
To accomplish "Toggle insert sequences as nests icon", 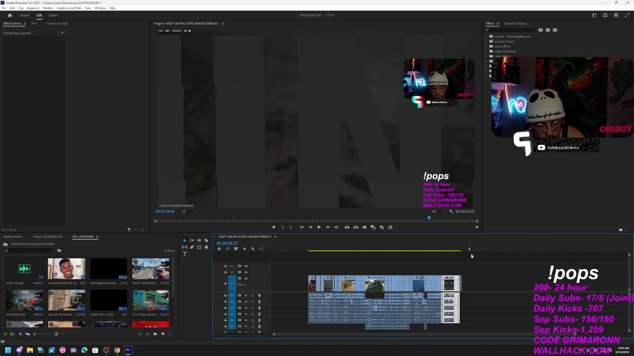I will tap(219, 249).
